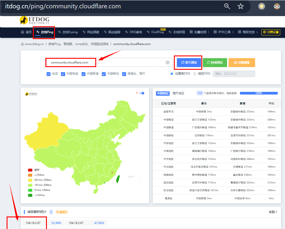Click the dark green Taiwan region on the map
This screenshot has height=229, width=285.
[118, 179]
